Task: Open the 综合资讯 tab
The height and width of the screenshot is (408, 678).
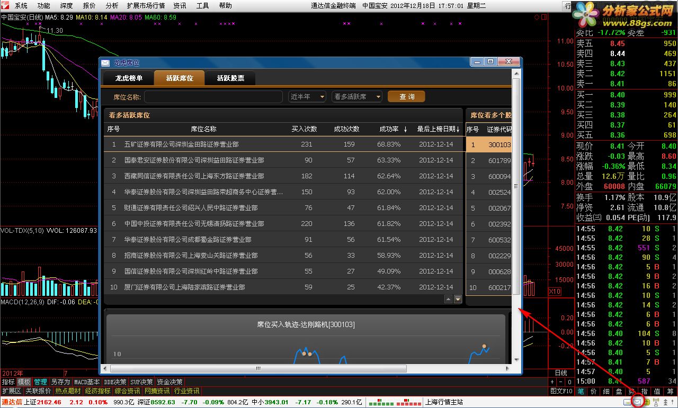Action: click(127, 391)
